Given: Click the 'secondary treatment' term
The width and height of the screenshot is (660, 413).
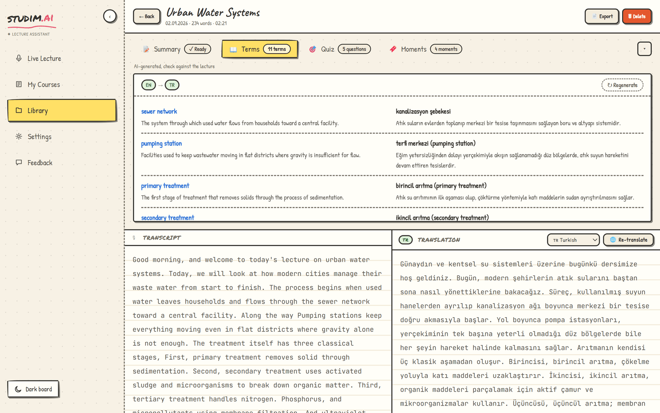Looking at the screenshot, I should (167, 218).
